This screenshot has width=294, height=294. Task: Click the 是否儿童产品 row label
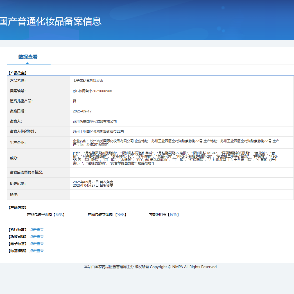[21, 101]
